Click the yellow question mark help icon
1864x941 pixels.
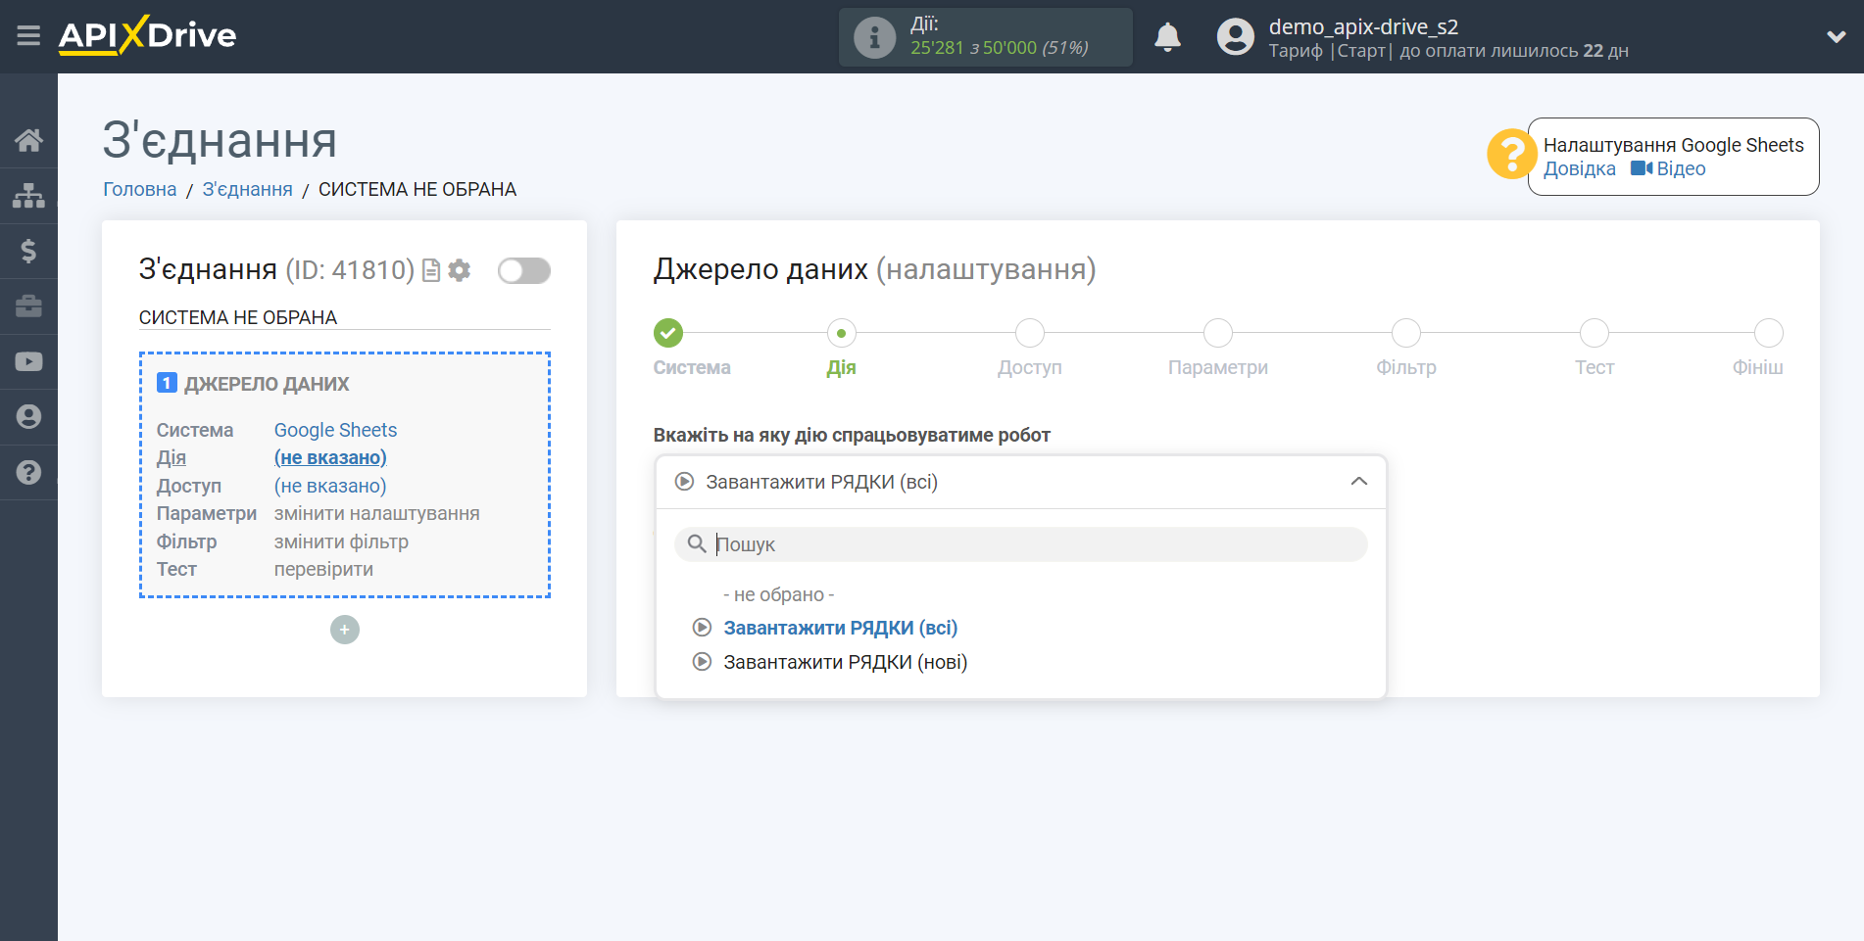[x=1512, y=154]
